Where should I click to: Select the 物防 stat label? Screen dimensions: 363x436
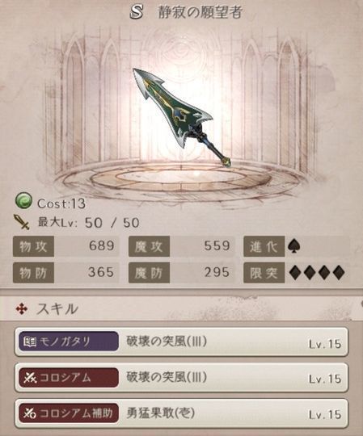[33, 273]
